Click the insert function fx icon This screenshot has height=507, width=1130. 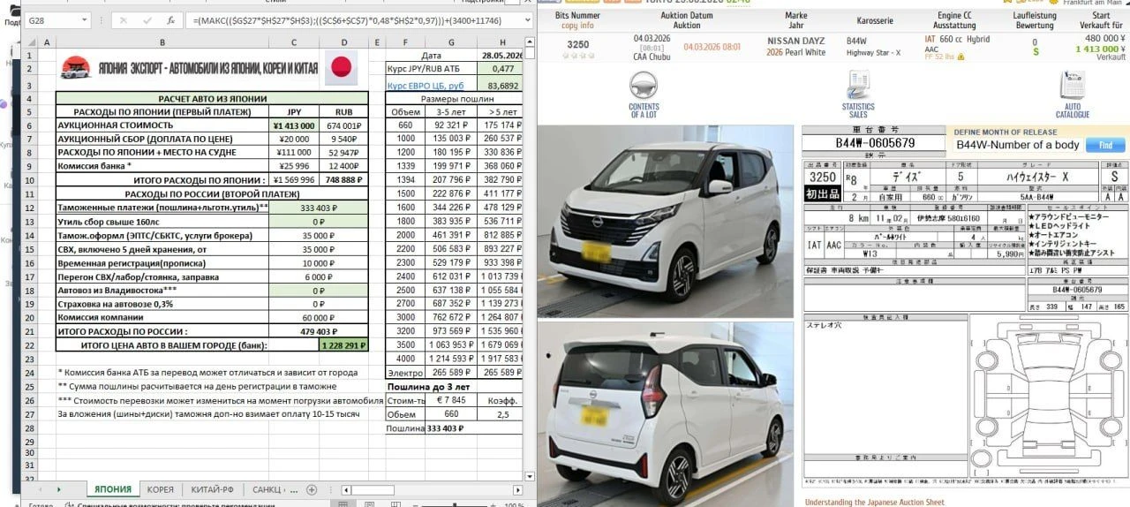click(x=171, y=19)
